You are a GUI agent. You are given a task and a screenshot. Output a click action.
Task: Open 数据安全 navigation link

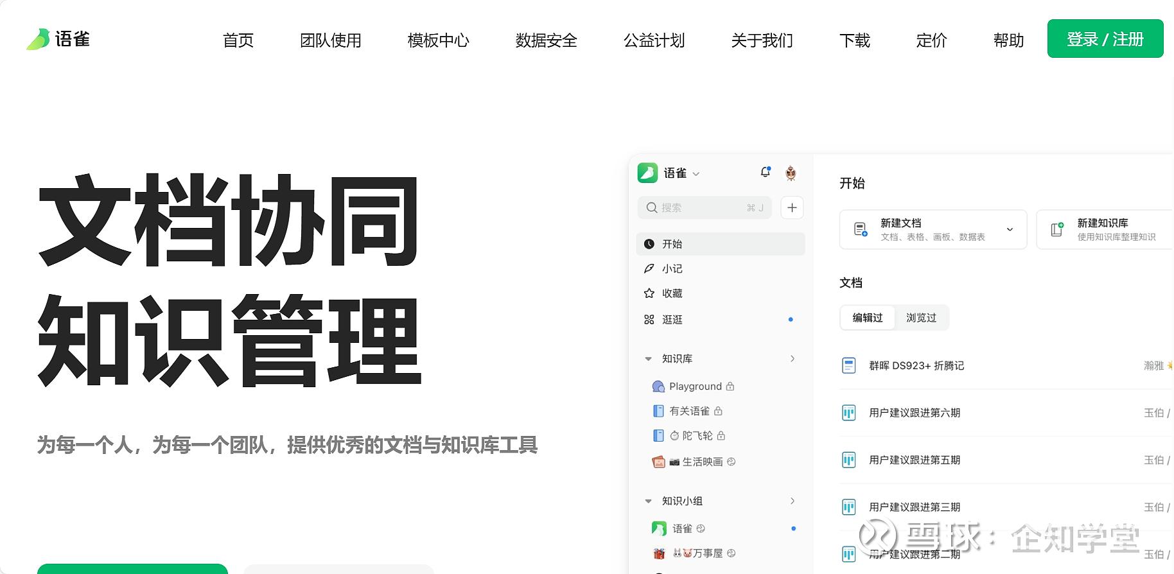pyautogui.click(x=547, y=40)
